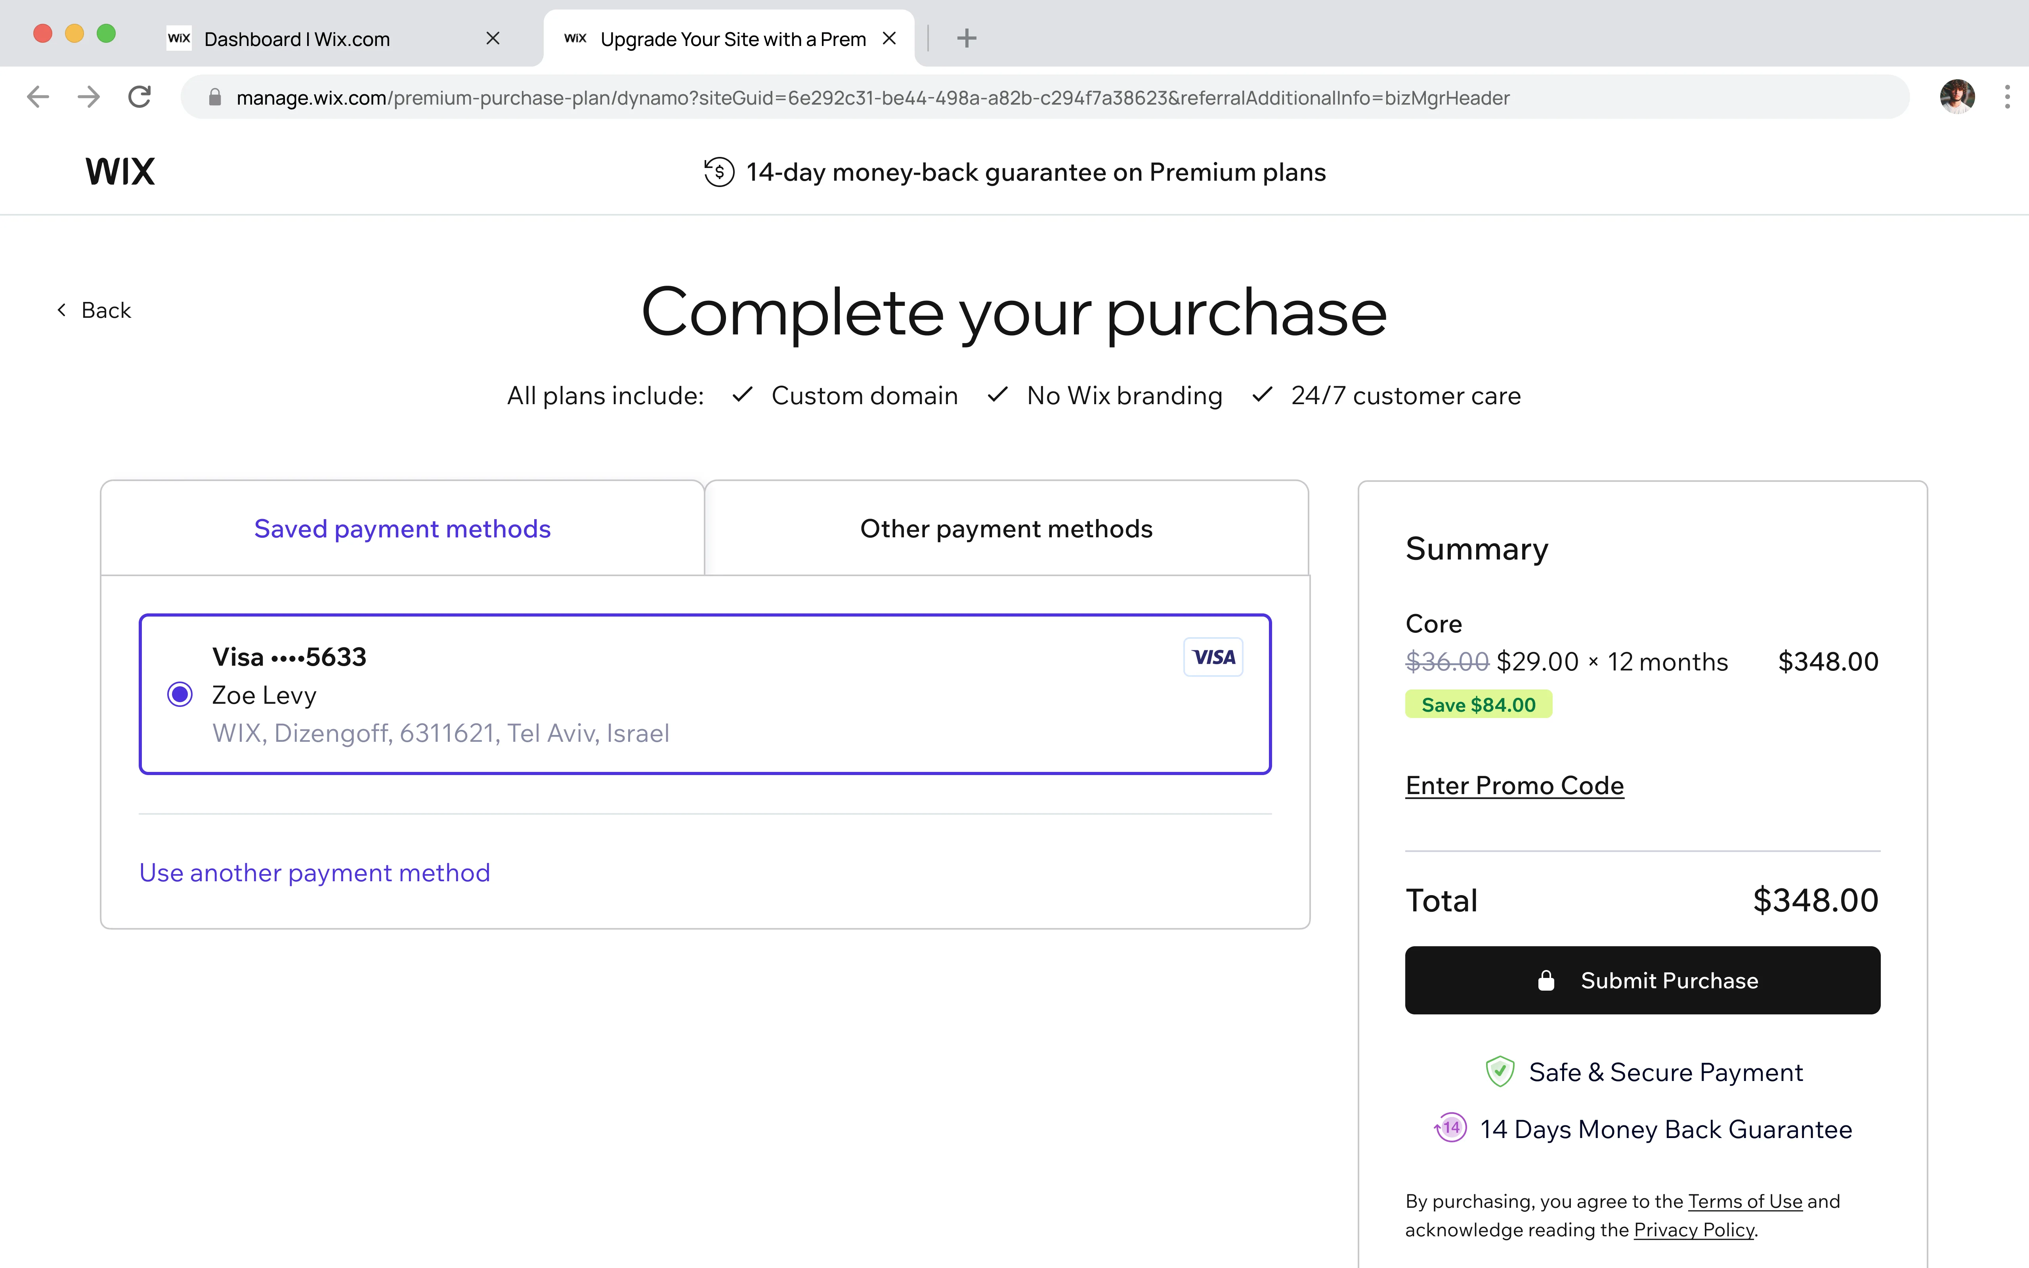This screenshot has width=2029, height=1268.
Task: Open a new browser tab with plus icon
Action: [x=967, y=38]
